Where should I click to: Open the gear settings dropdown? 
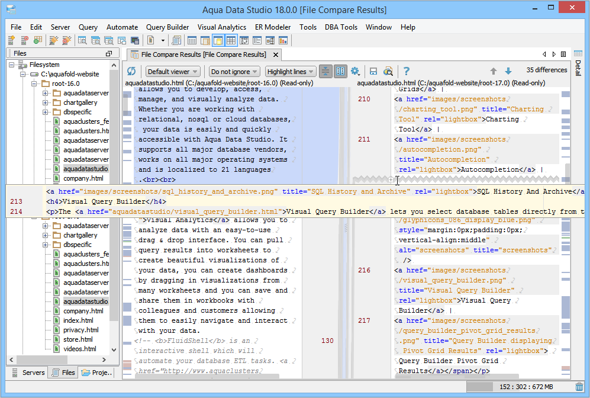pyautogui.click(x=355, y=71)
